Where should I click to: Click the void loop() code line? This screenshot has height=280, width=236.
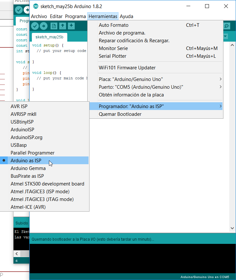tap(47, 73)
